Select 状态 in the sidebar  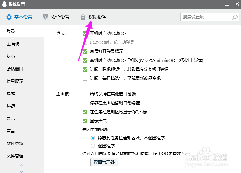coord(22,56)
